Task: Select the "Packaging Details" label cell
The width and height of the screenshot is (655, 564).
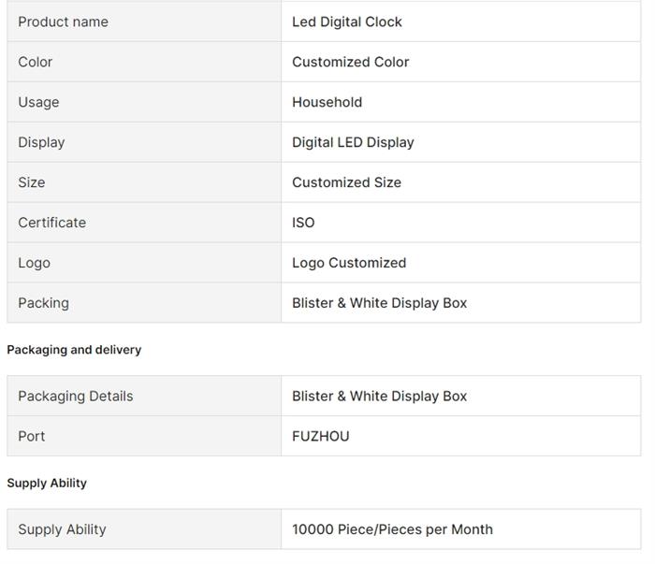Action: [x=75, y=396]
